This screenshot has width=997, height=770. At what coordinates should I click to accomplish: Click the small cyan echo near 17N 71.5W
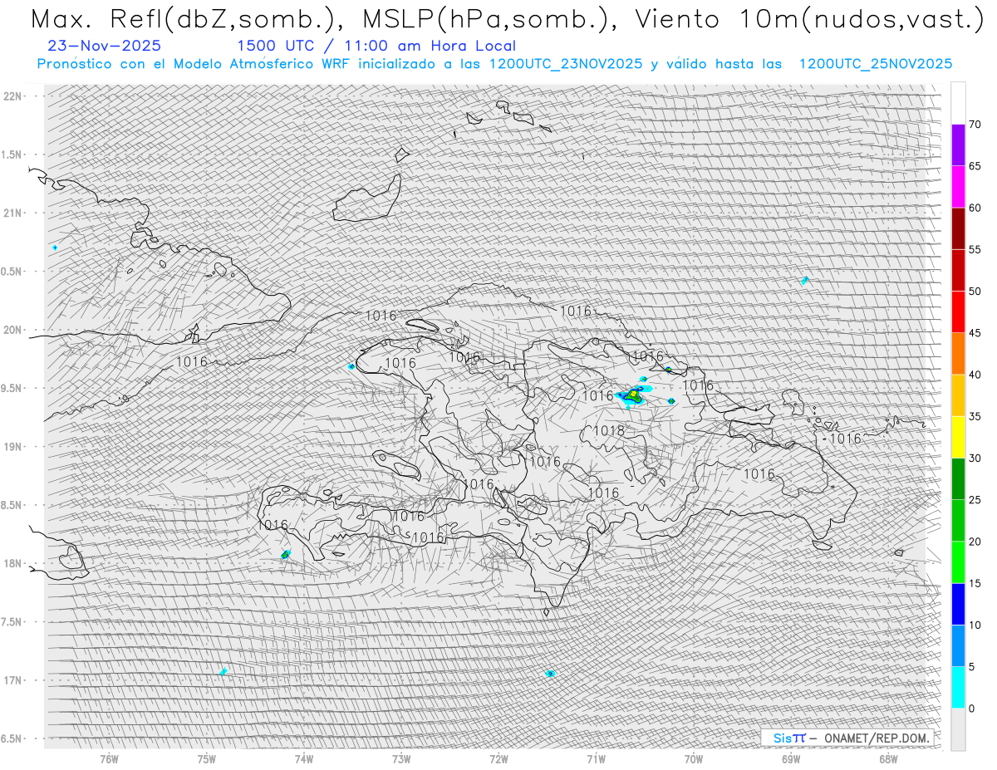click(550, 674)
